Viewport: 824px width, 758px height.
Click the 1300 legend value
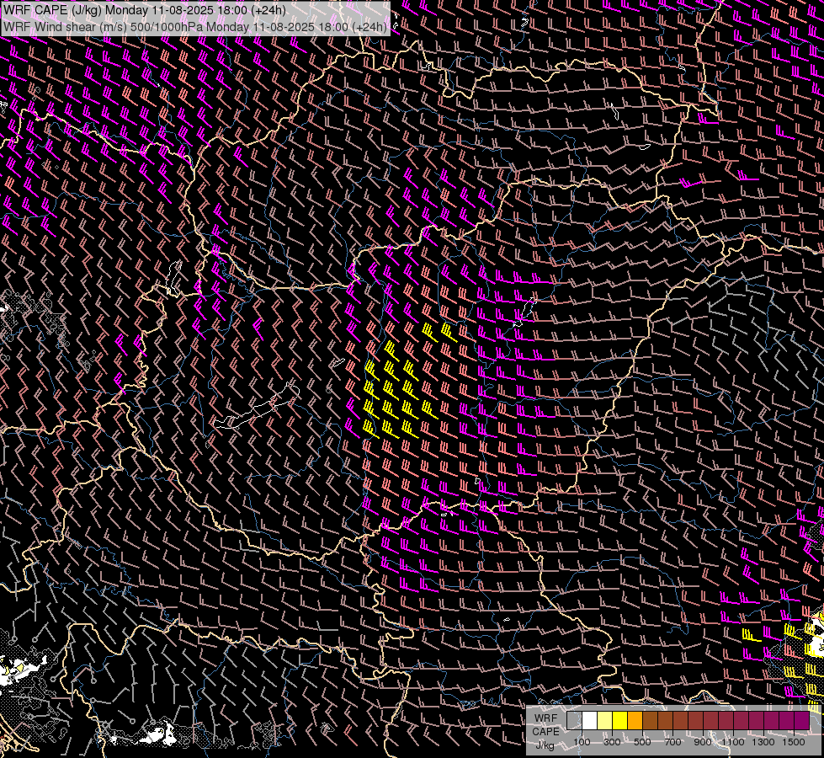[763, 742]
